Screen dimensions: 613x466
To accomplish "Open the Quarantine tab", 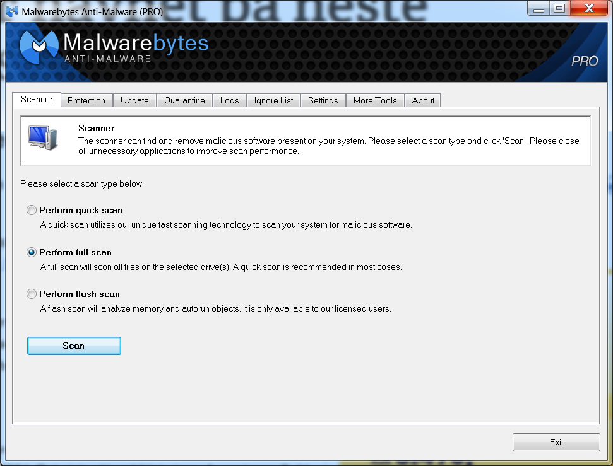I will [x=184, y=100].
